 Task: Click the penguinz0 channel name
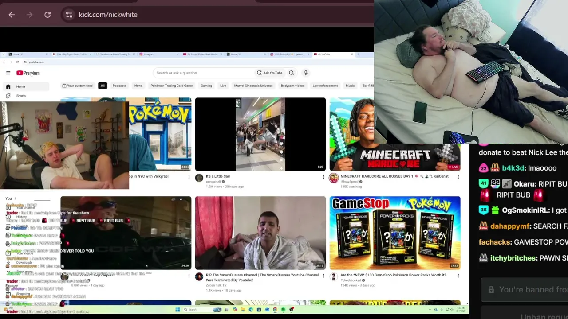214,182
